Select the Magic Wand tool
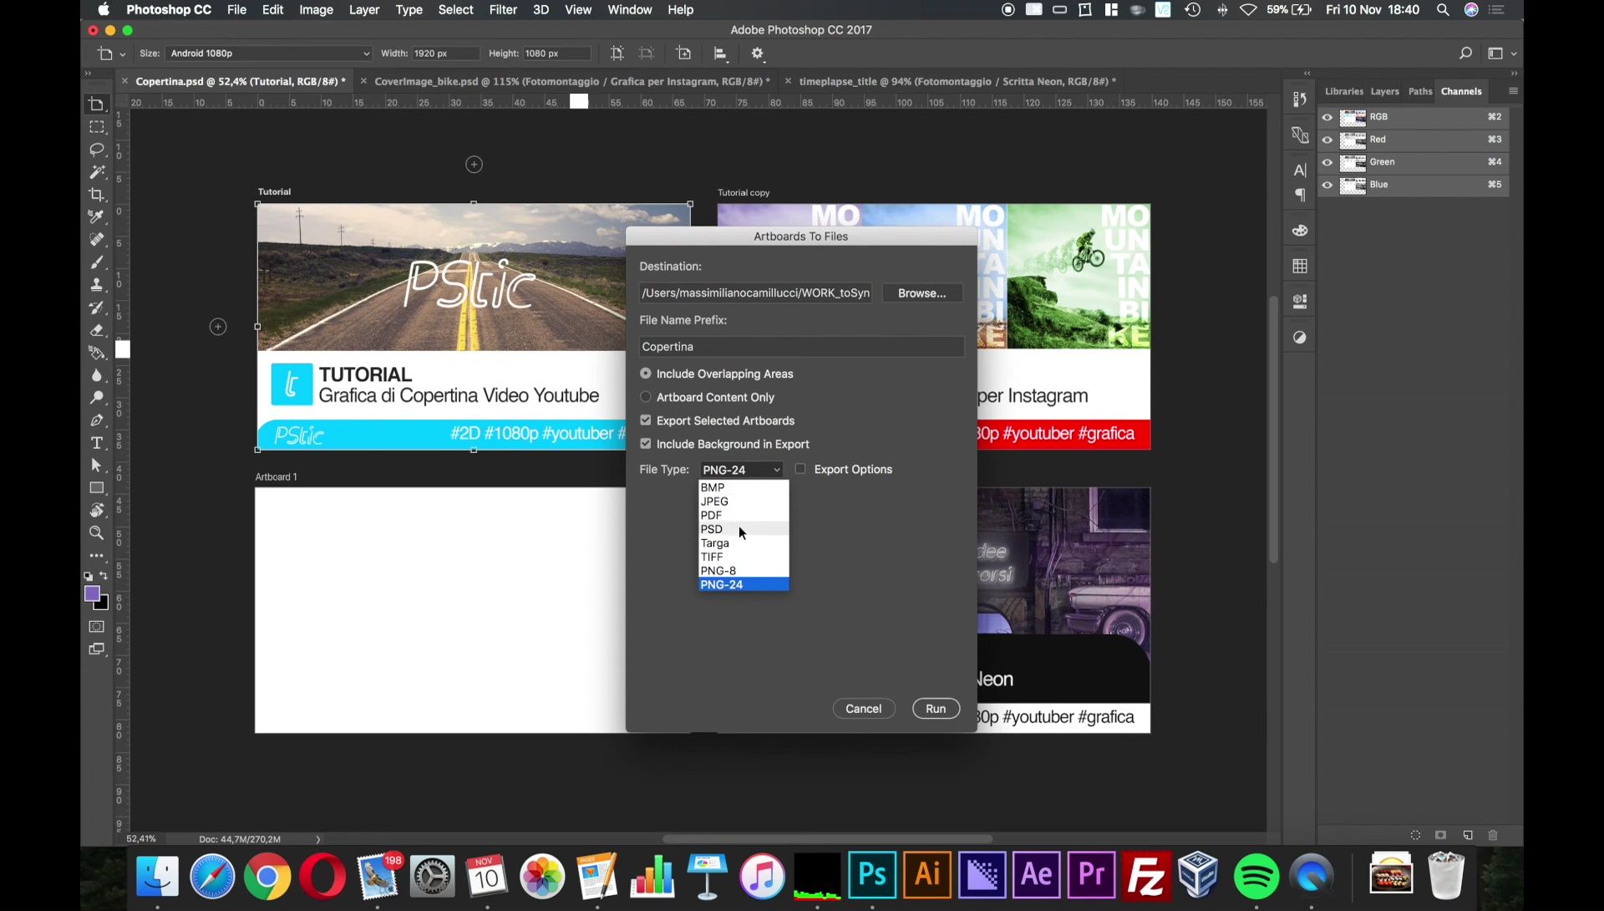1604x911 pixels. [x=97, y=172]
